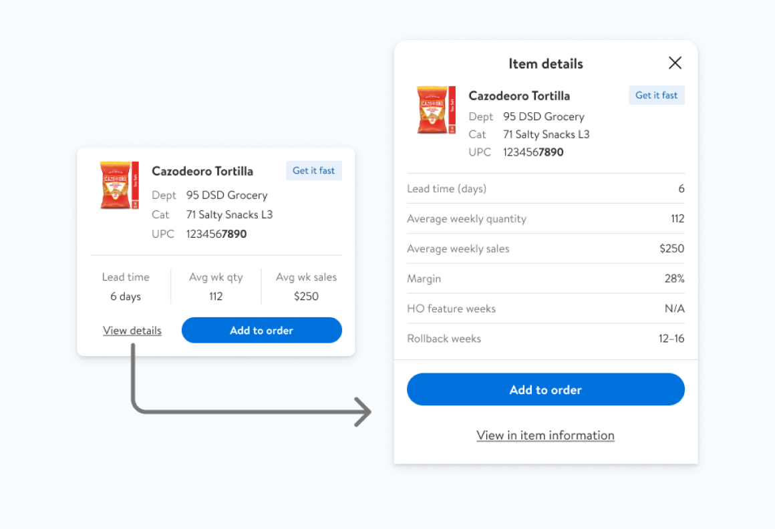Click Get it fast badge on small card
775x529 pixels.
click(x=314, y=171)
